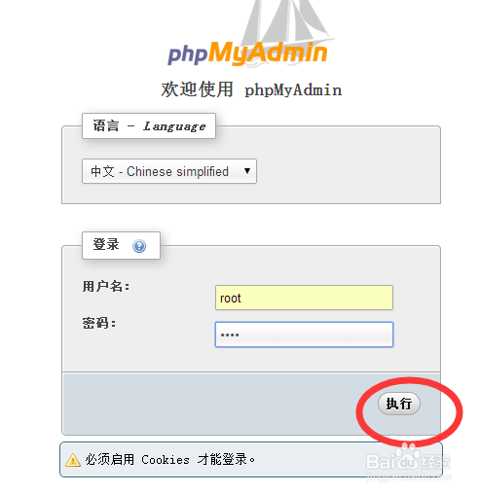Click the orange MyAdmin part of logo
This screenshot has width=480, height=494.
click(x=268, y=53)
